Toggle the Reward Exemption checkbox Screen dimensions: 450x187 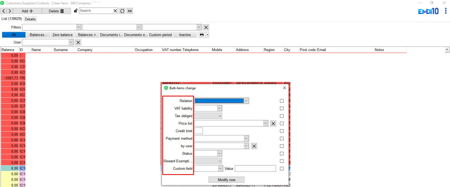pyautogui.click(x=282, y=161)
